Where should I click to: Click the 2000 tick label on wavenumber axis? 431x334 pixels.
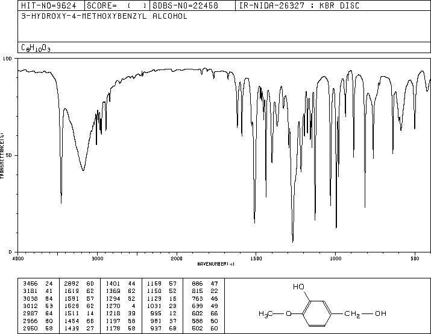point(177,259)
